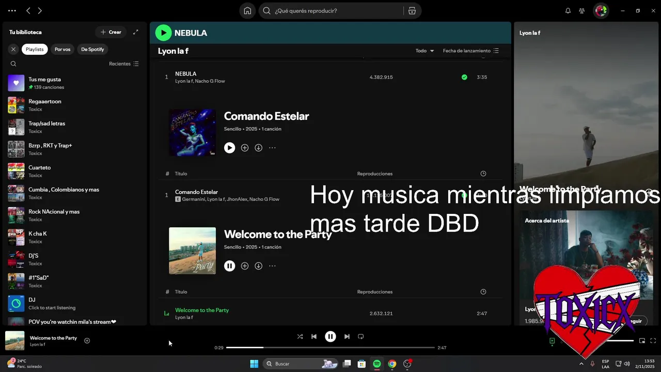Open Windows Start menu
This screenshot has width=661, height=372.
click(254, 364)
